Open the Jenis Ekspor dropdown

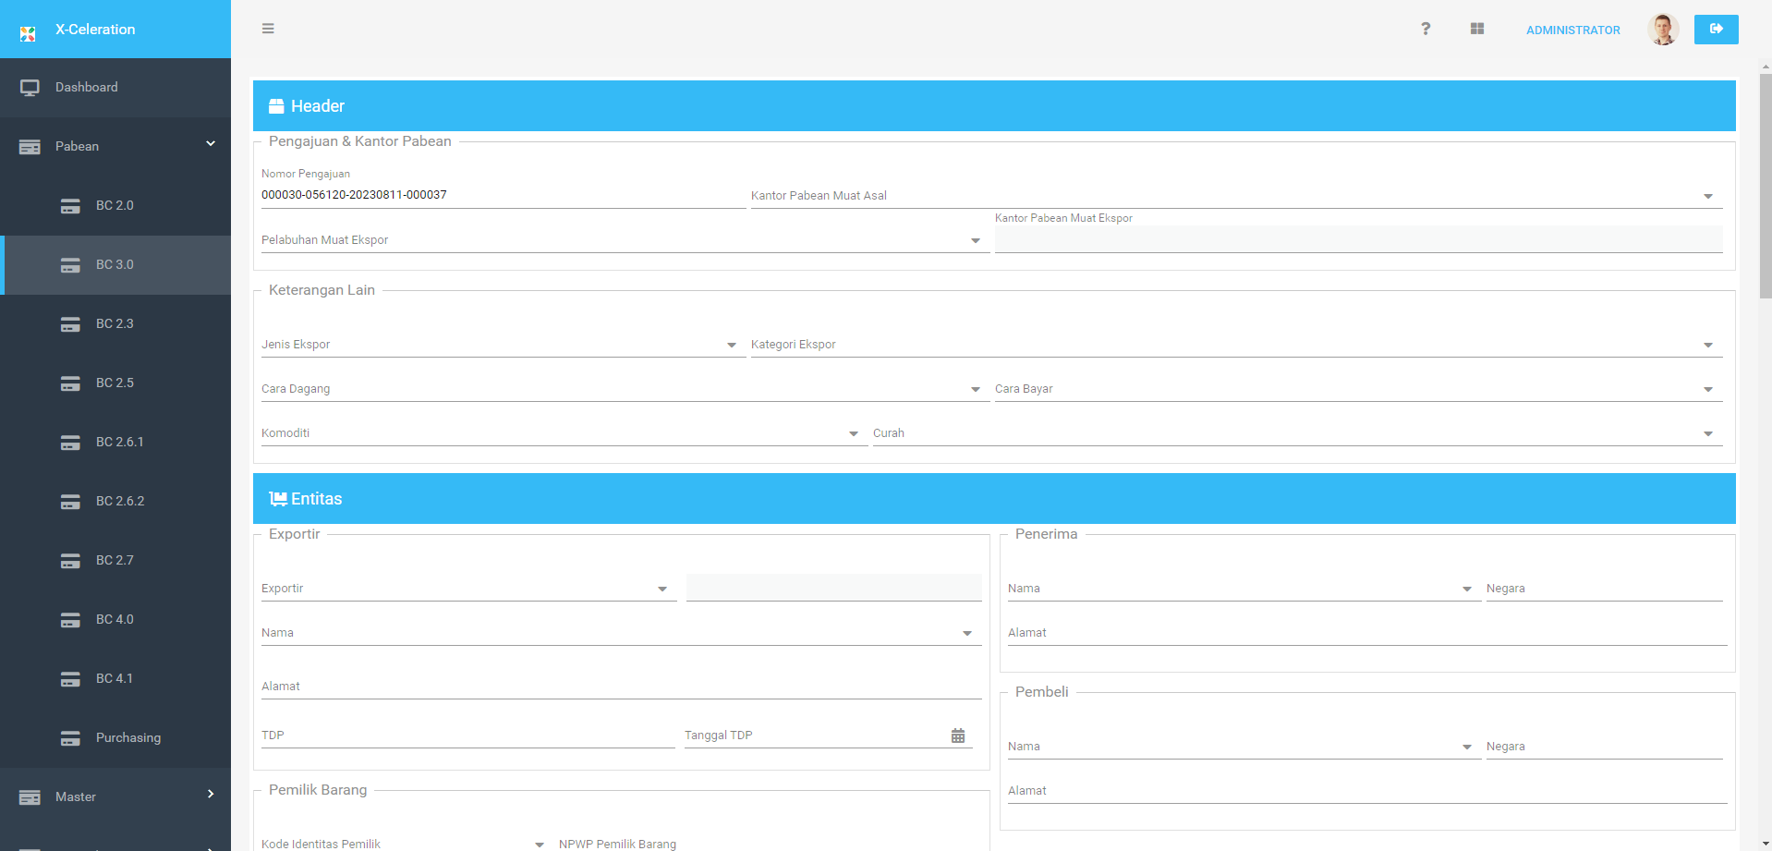504,345
